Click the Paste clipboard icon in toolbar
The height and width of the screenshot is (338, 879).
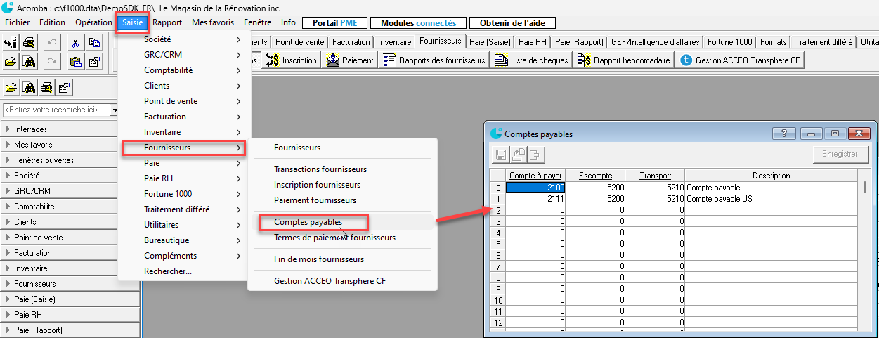click(76, 63)
